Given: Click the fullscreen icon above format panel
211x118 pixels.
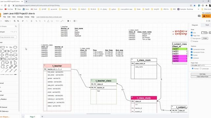Looking at the screenshot, I should [x=209, y=21].
